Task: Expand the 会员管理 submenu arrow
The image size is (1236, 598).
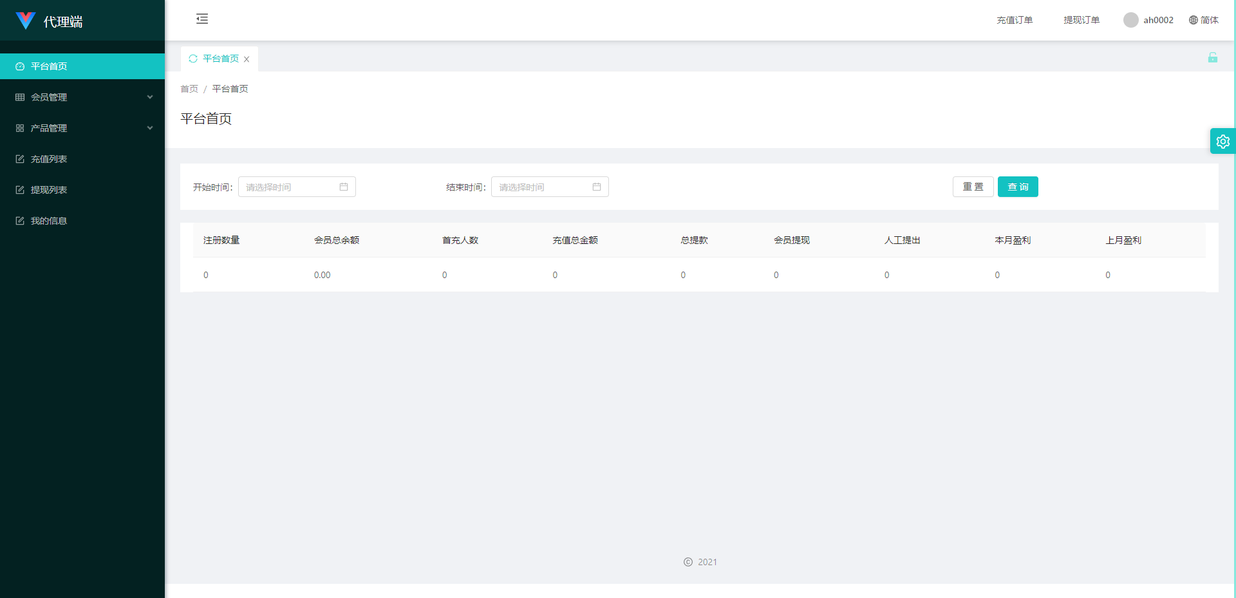Action: click(x=150, y=97)
